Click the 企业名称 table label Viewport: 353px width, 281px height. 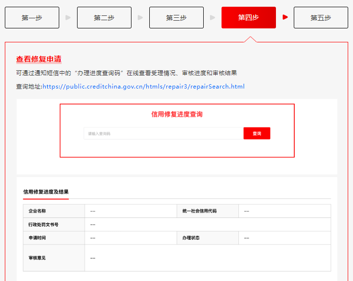[38, 211]
